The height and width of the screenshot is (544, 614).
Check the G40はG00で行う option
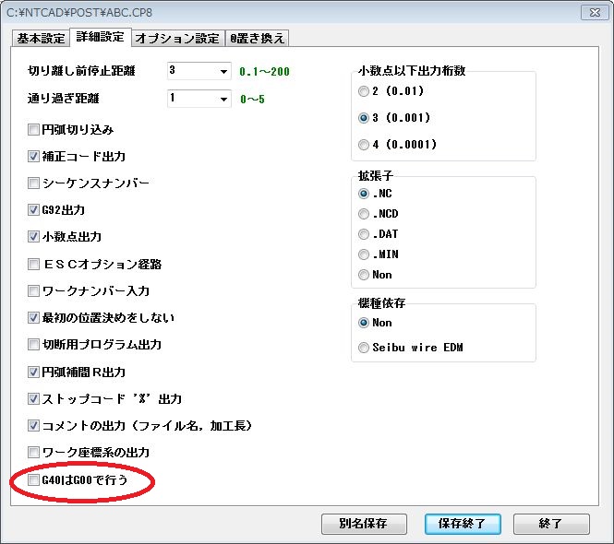33,479
